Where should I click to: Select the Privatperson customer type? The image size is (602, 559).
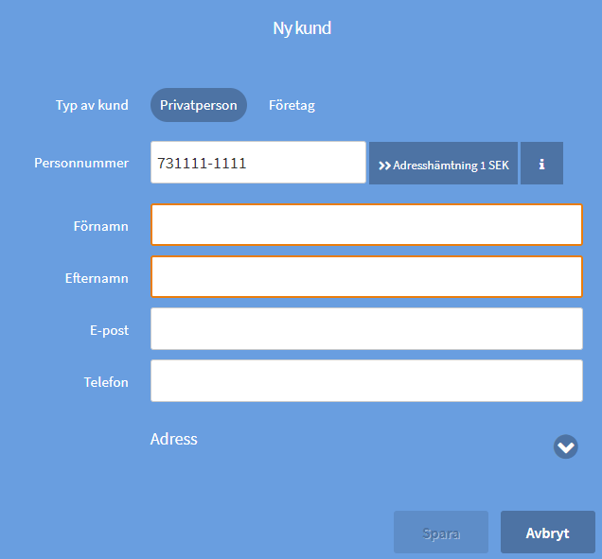click(x=198, y=105)
